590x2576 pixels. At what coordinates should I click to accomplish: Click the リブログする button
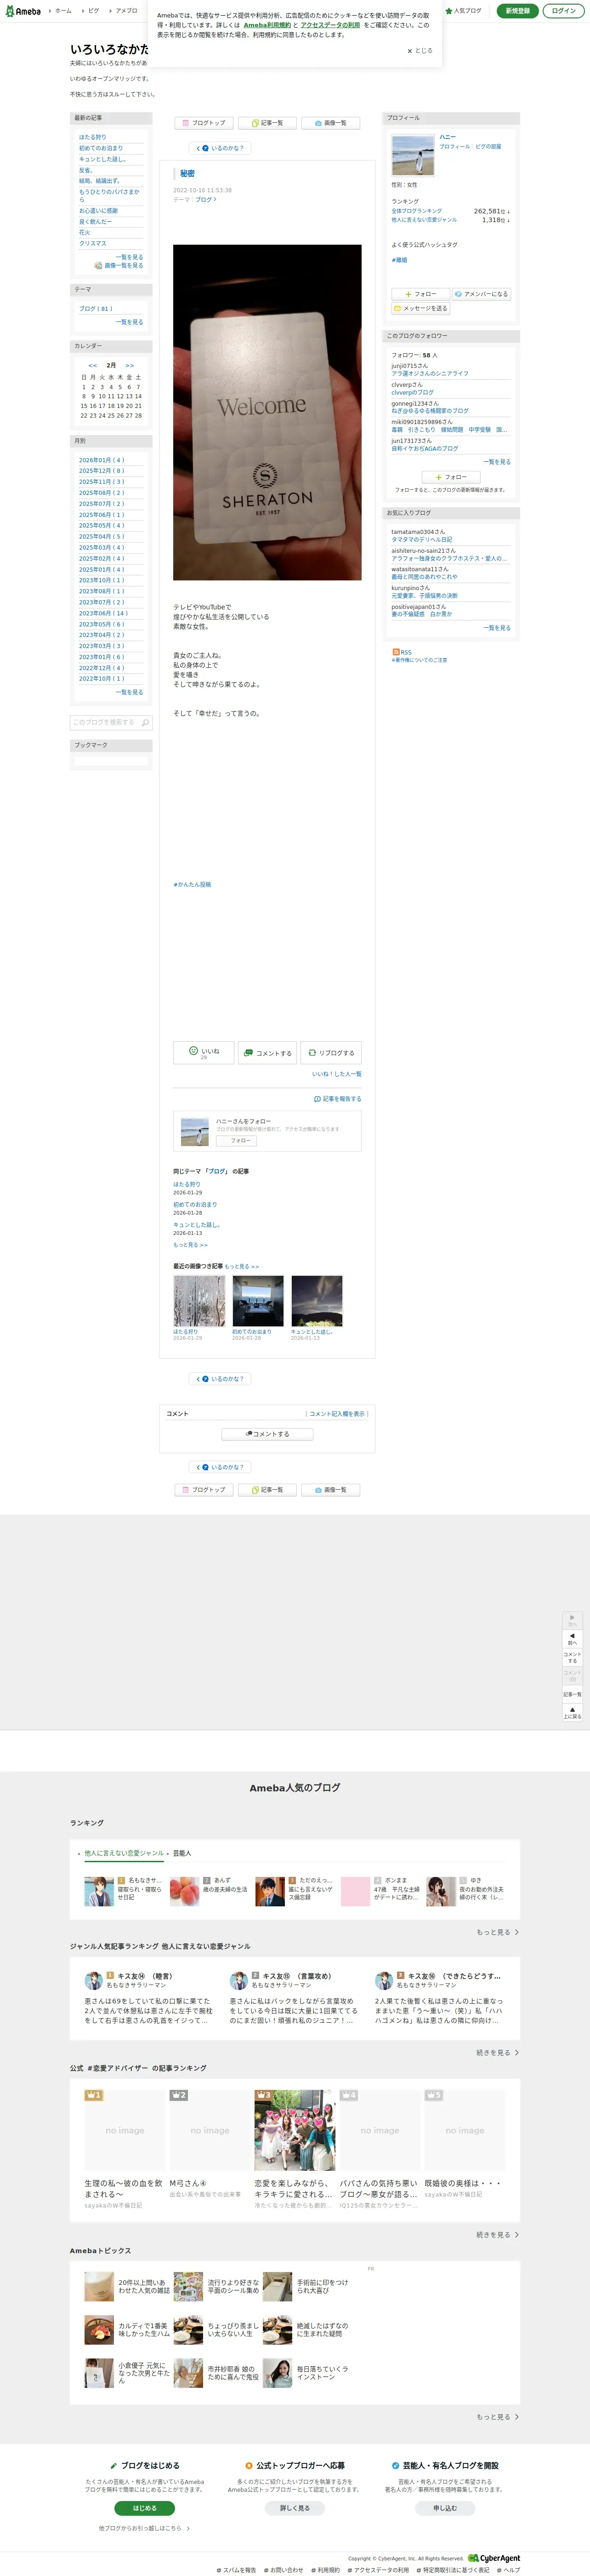330,1053
